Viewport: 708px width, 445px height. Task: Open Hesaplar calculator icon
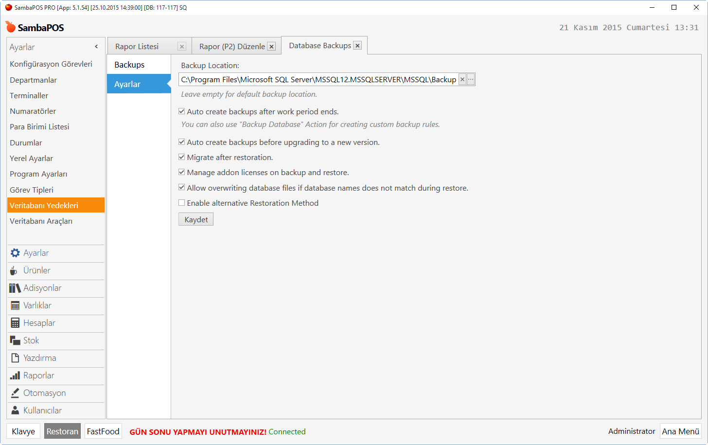tap(15, 323)
